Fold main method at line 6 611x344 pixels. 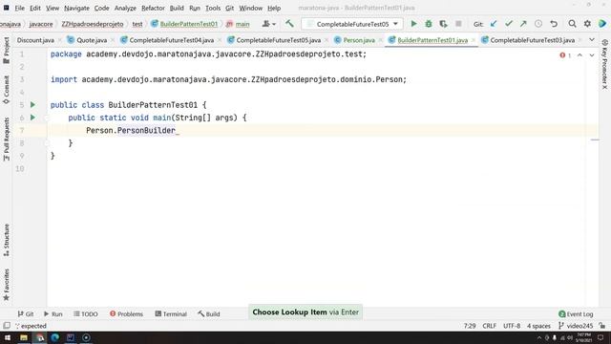coord(47,118)
